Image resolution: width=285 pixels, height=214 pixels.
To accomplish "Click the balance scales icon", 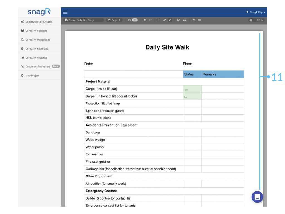I will (x=185, y=20).
